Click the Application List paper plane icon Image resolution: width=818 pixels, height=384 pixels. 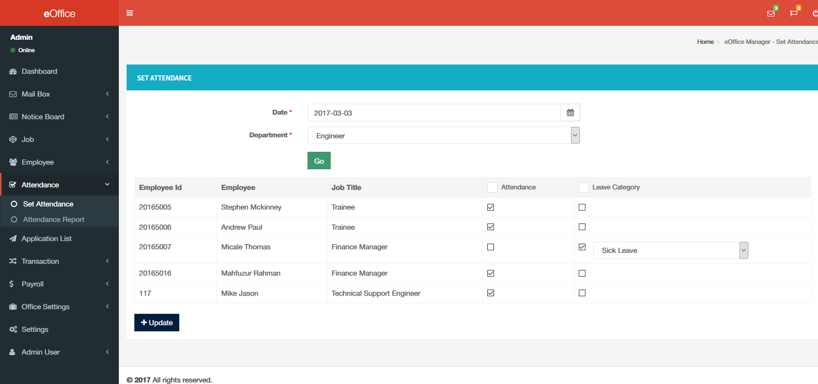pyautogui.click(x=13, y=238)
